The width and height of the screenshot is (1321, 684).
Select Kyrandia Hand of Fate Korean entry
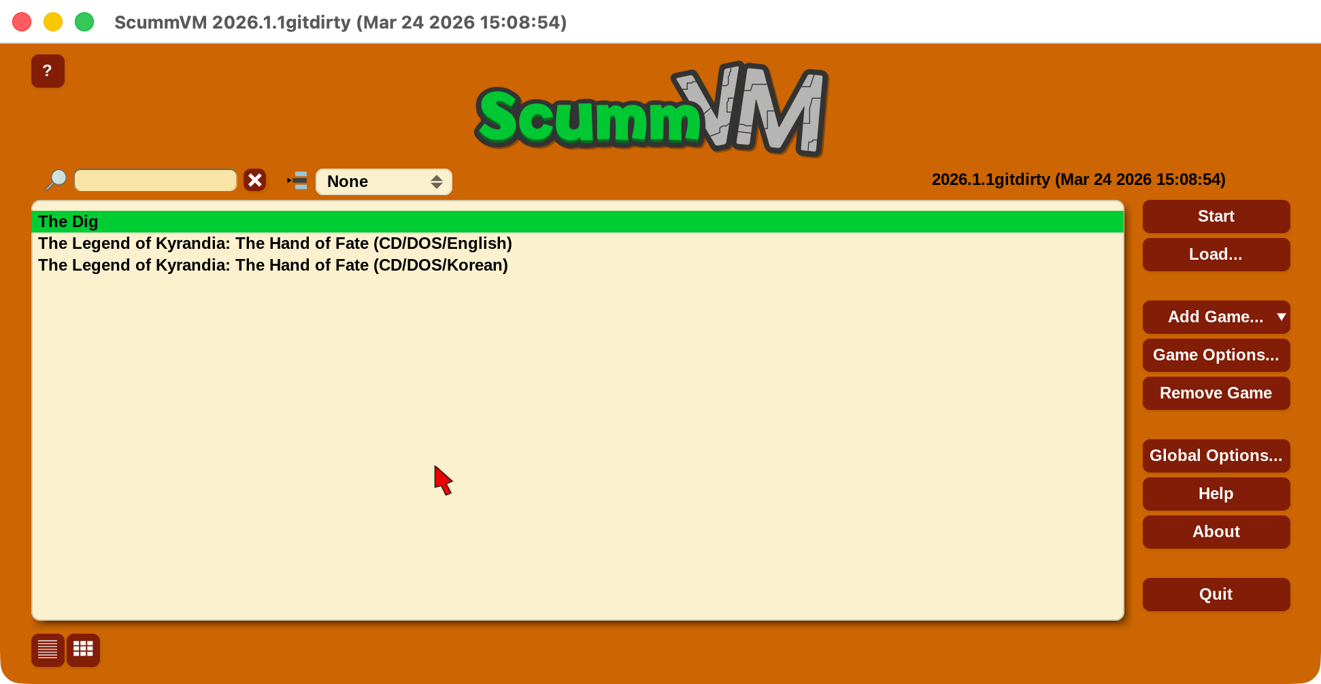tap(273, 265)
